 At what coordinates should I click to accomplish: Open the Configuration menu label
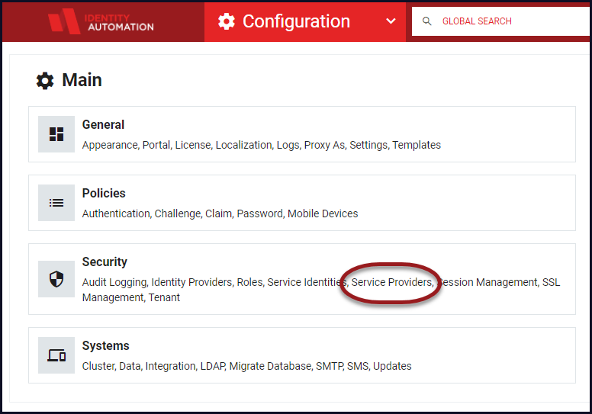pos(296,21)
